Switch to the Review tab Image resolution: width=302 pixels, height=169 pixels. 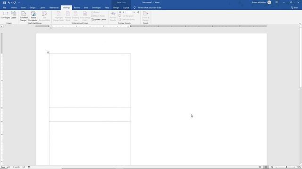(77, 8)
